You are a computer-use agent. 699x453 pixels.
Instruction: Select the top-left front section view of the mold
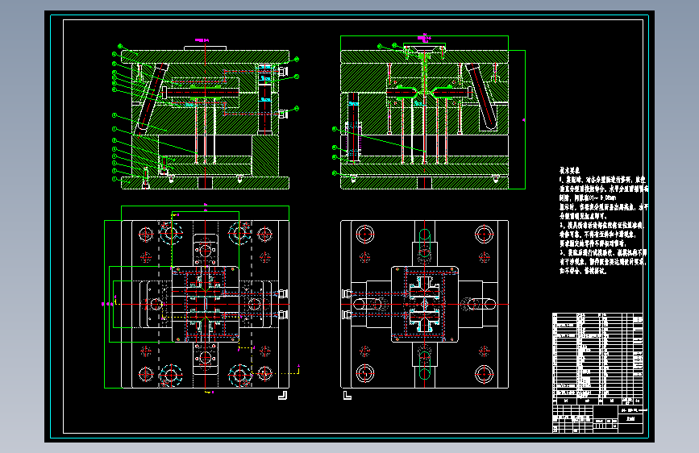205,117
